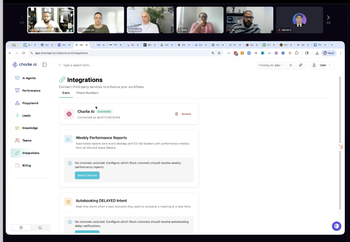
Task: Open the AI Agents sidebar icon
Action: pyautogui.click(x=17, y=78)
